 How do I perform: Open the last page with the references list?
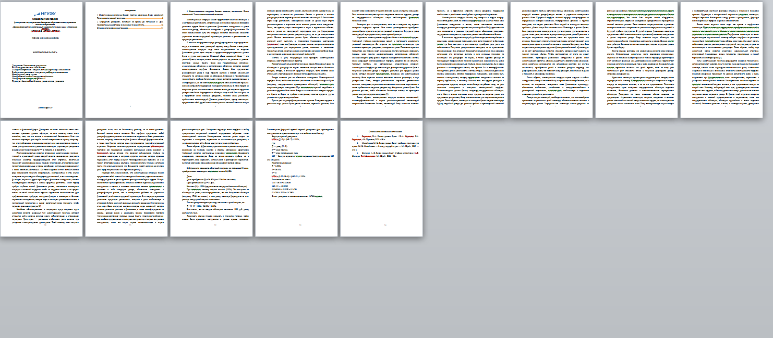click(x=381, y=178)
